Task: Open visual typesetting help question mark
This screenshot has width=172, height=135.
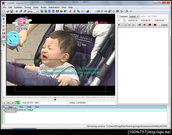Action: tap(4, 45)
